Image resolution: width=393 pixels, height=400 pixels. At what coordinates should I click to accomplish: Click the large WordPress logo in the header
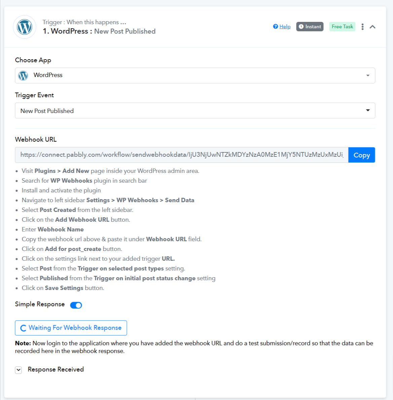[x=25, y=27]
